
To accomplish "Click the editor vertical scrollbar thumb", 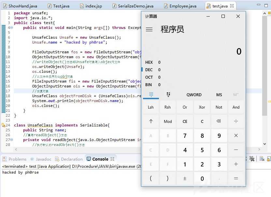I will [264, 66].
